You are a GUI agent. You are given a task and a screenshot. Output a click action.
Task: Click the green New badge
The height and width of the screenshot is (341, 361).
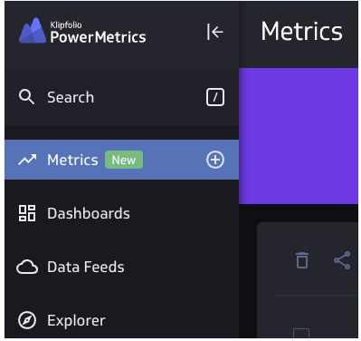(124, 160)
